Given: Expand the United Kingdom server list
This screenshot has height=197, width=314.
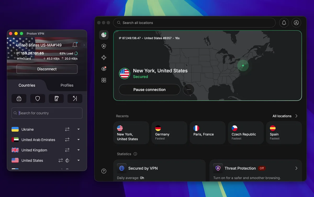Looking at the screenshot, I should [x=78, y=150].
